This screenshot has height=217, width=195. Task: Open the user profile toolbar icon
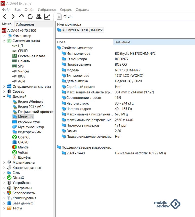point(39,17)
